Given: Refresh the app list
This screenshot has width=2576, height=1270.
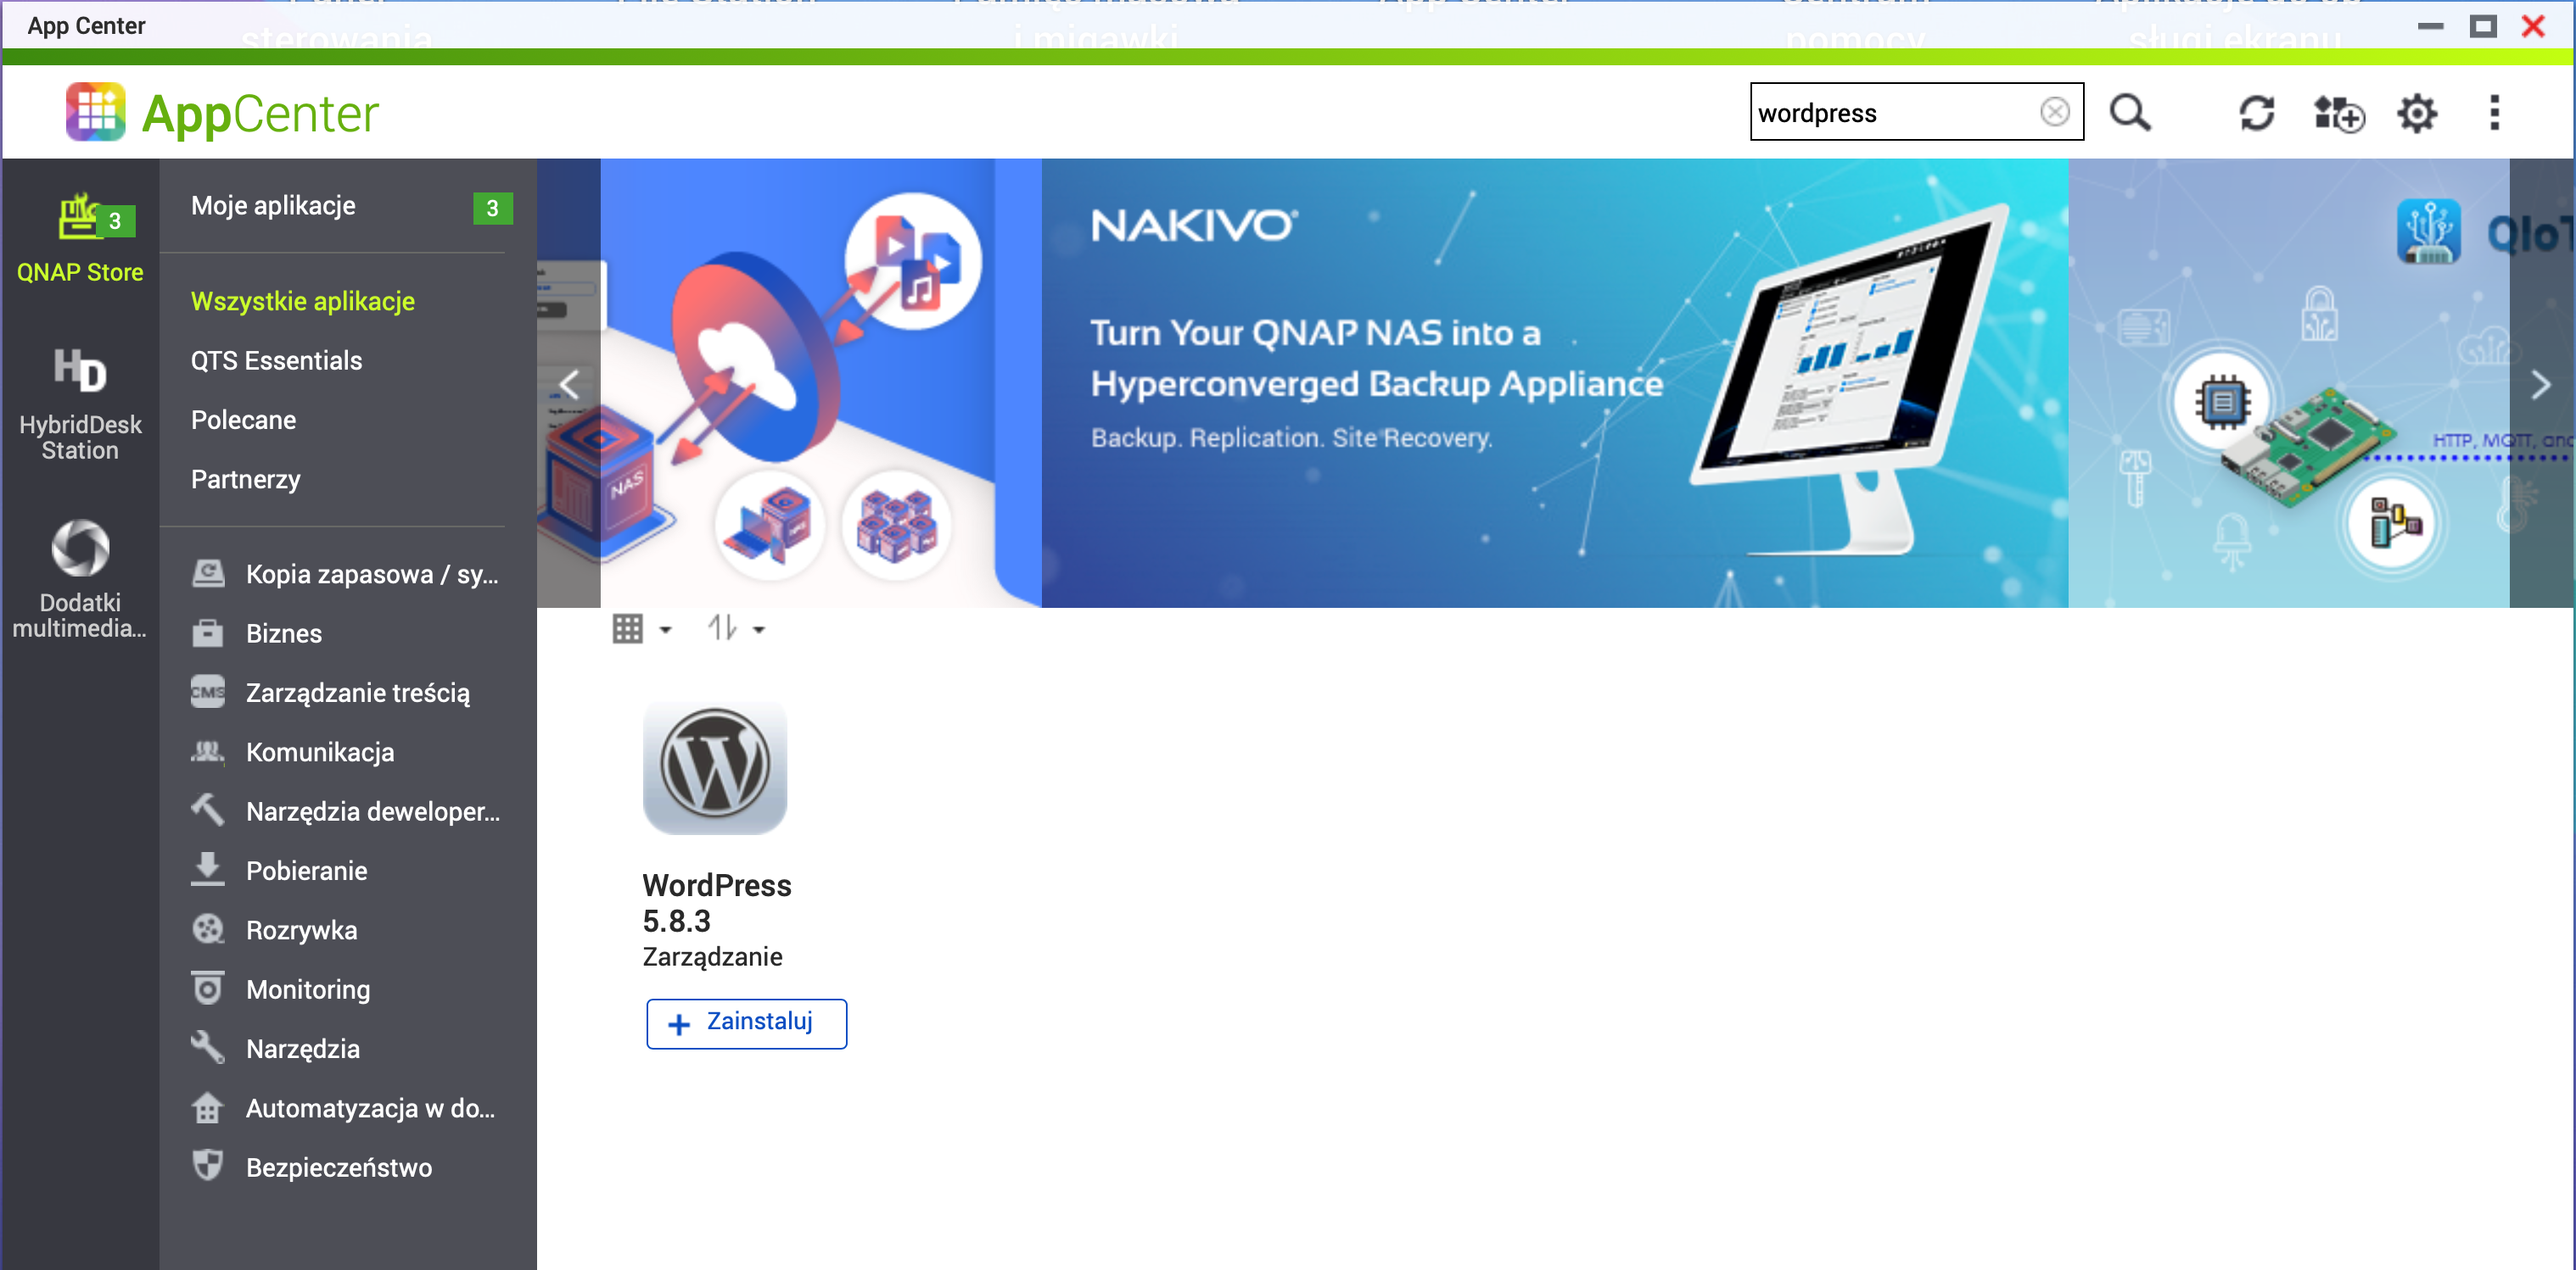Looking at the screenshot, I should 2255,113.
